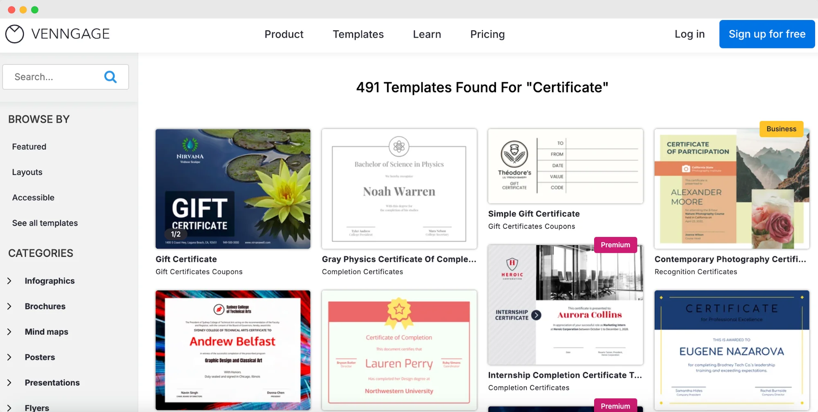The height and width of the screenshot is (412, 818).
Task: Expand the Posters category chevron
Action: 9,357
